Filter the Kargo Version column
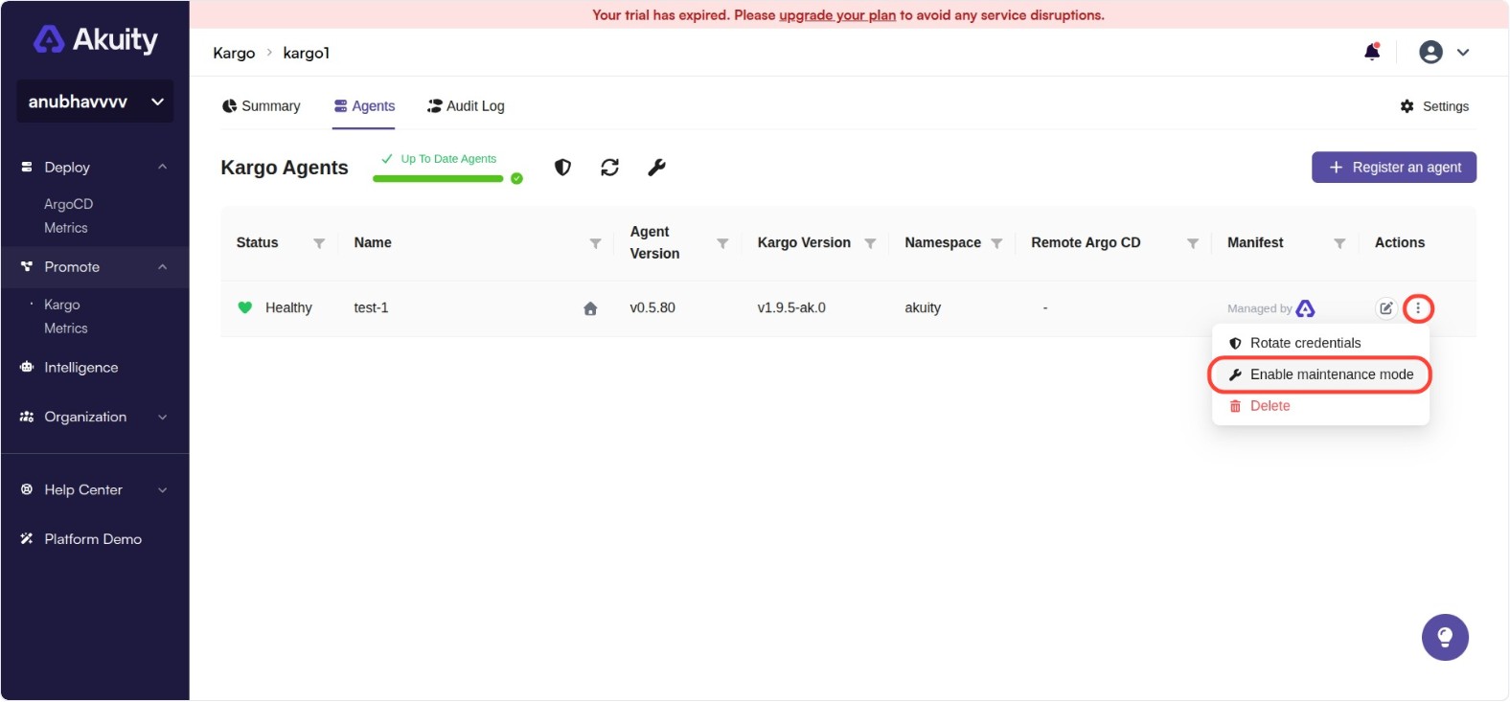Viewport: 1510px width, 702px height. [x=870, y=243]
